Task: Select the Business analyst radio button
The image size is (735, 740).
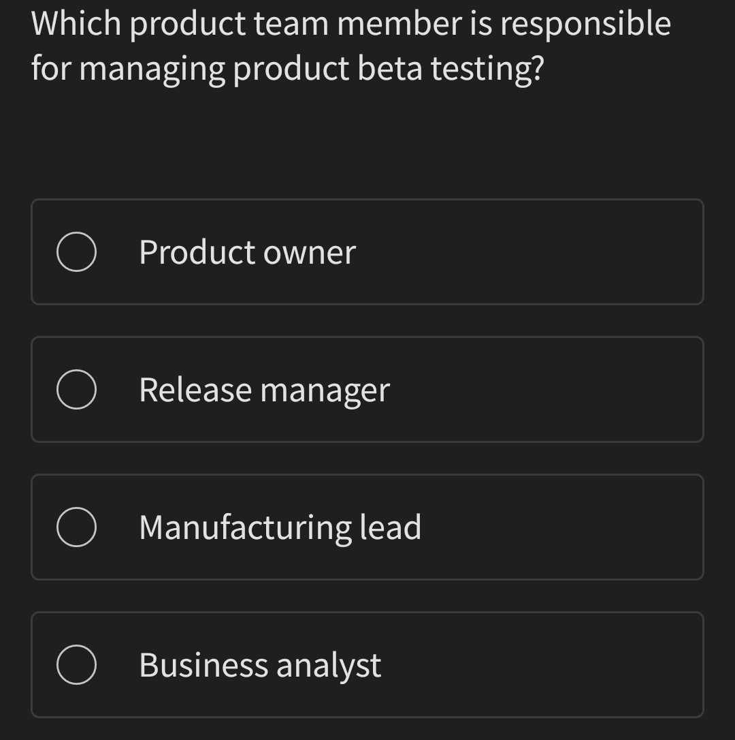Action: (76, 665)
